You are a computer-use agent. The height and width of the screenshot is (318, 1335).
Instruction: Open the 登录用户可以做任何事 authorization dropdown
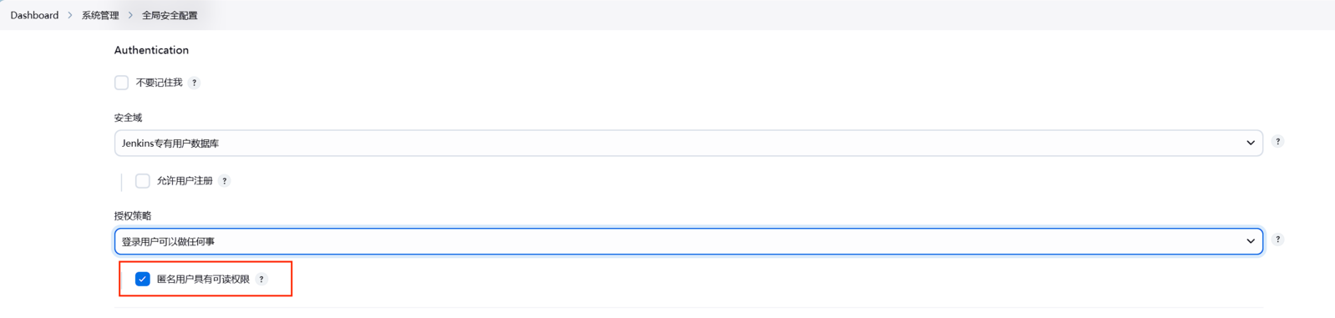pos(688,241)
